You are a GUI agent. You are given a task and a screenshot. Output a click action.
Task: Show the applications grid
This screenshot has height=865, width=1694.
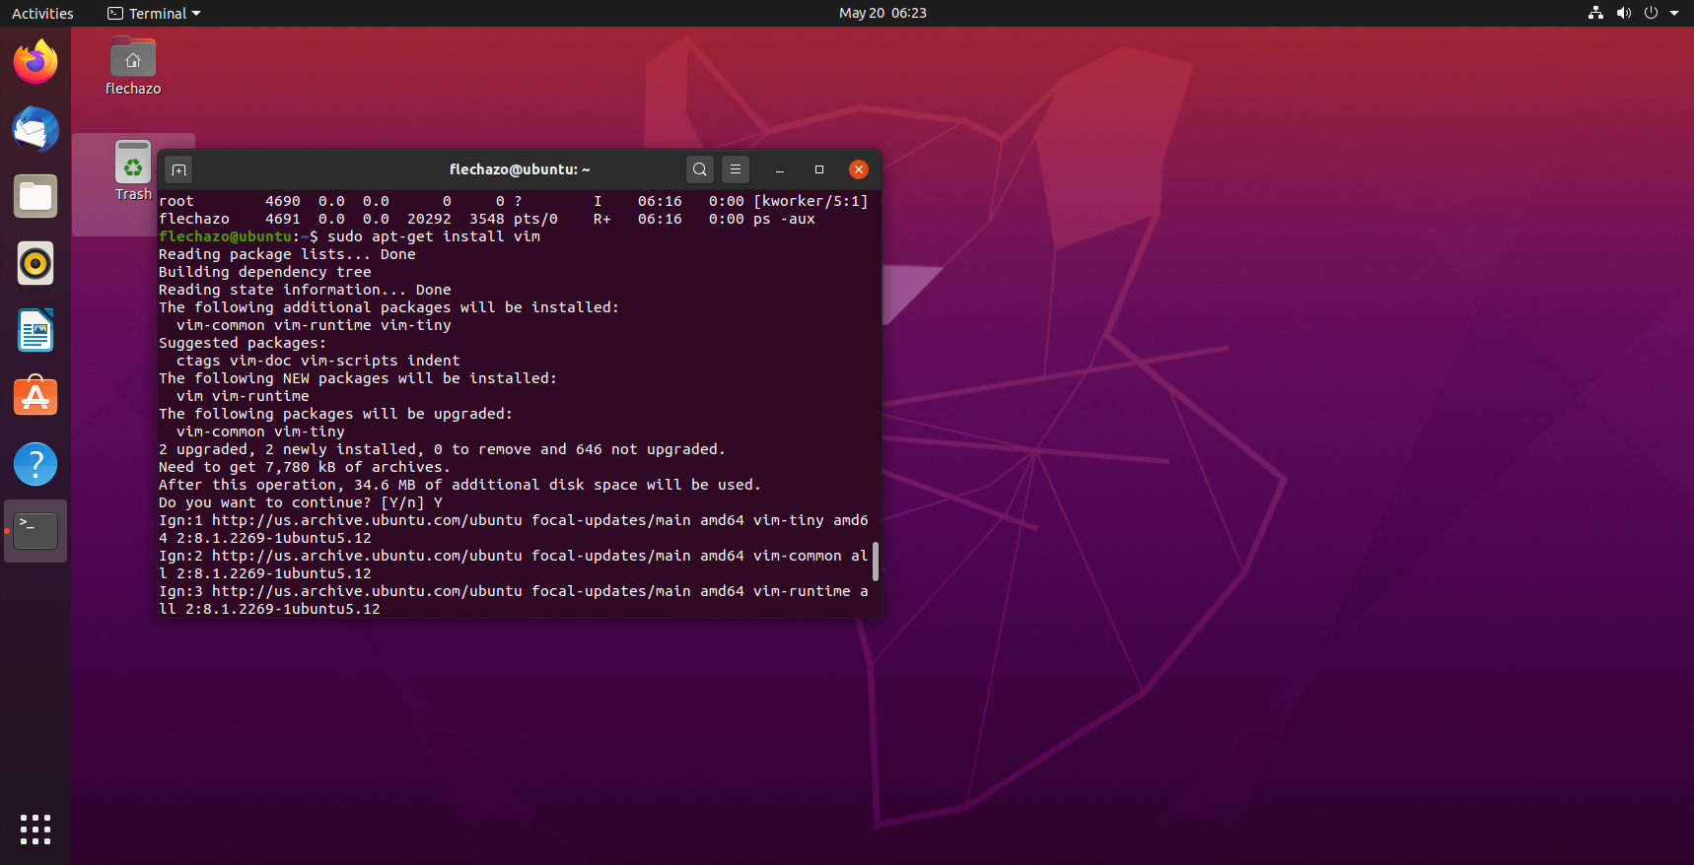pyautogui.click(x=35, y=829)
